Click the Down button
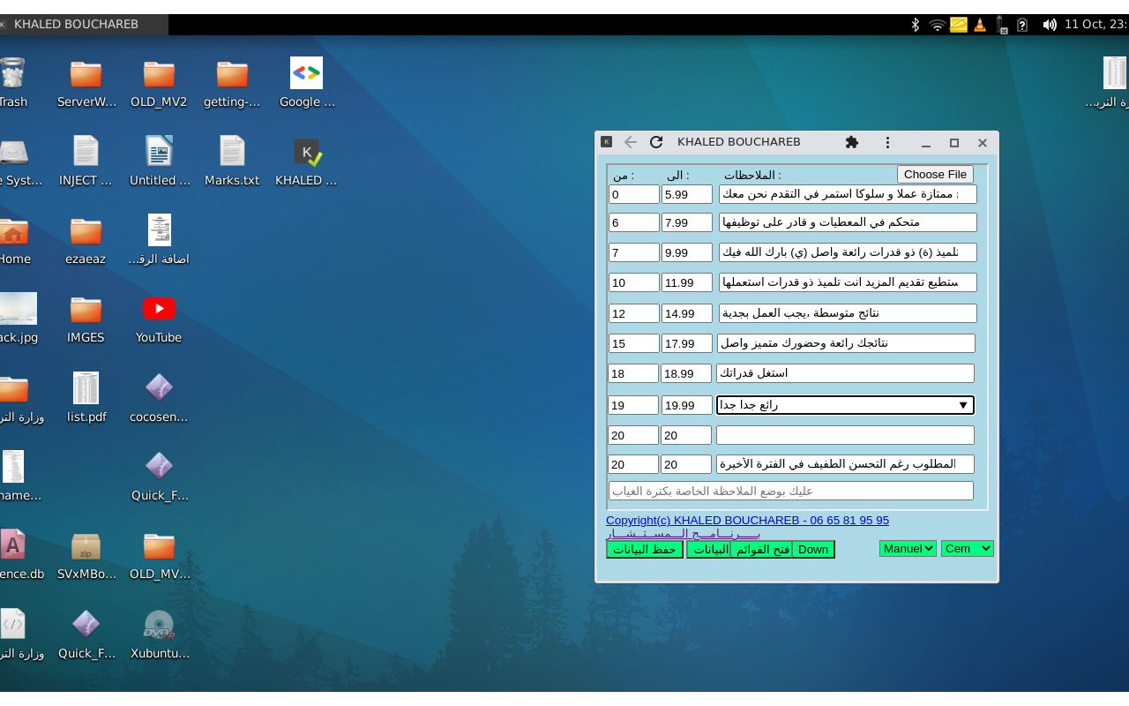This screenshot has height=706, width=1129. pos(813,550)
